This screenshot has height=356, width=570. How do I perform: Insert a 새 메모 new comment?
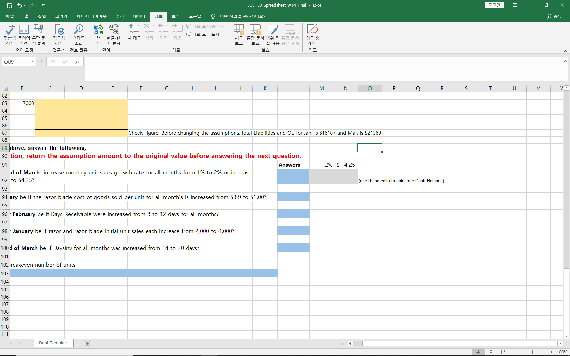(134, 32)
